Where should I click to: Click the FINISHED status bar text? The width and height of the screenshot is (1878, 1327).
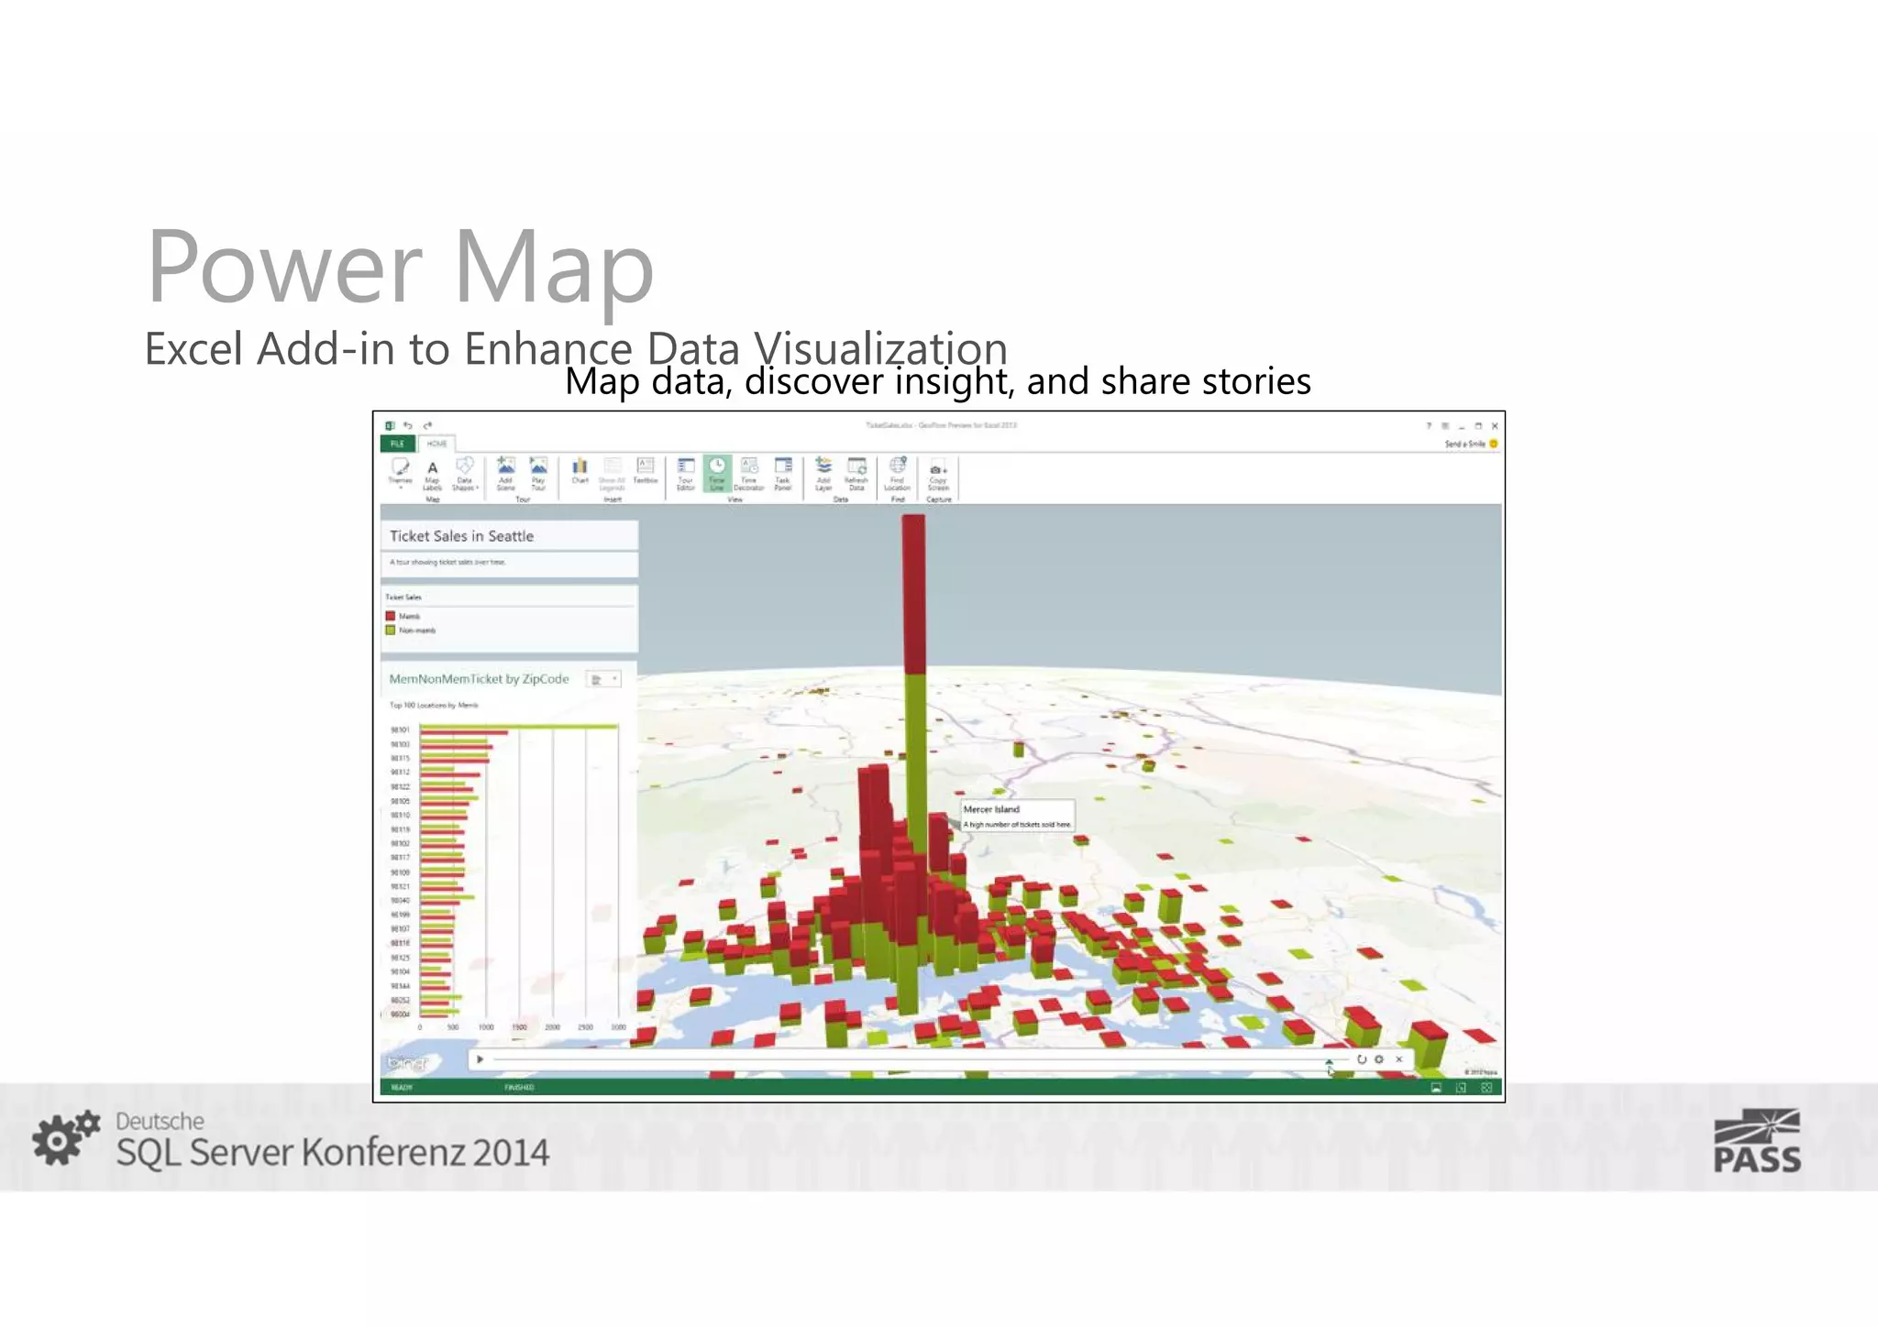click(x=519, y=1088)
